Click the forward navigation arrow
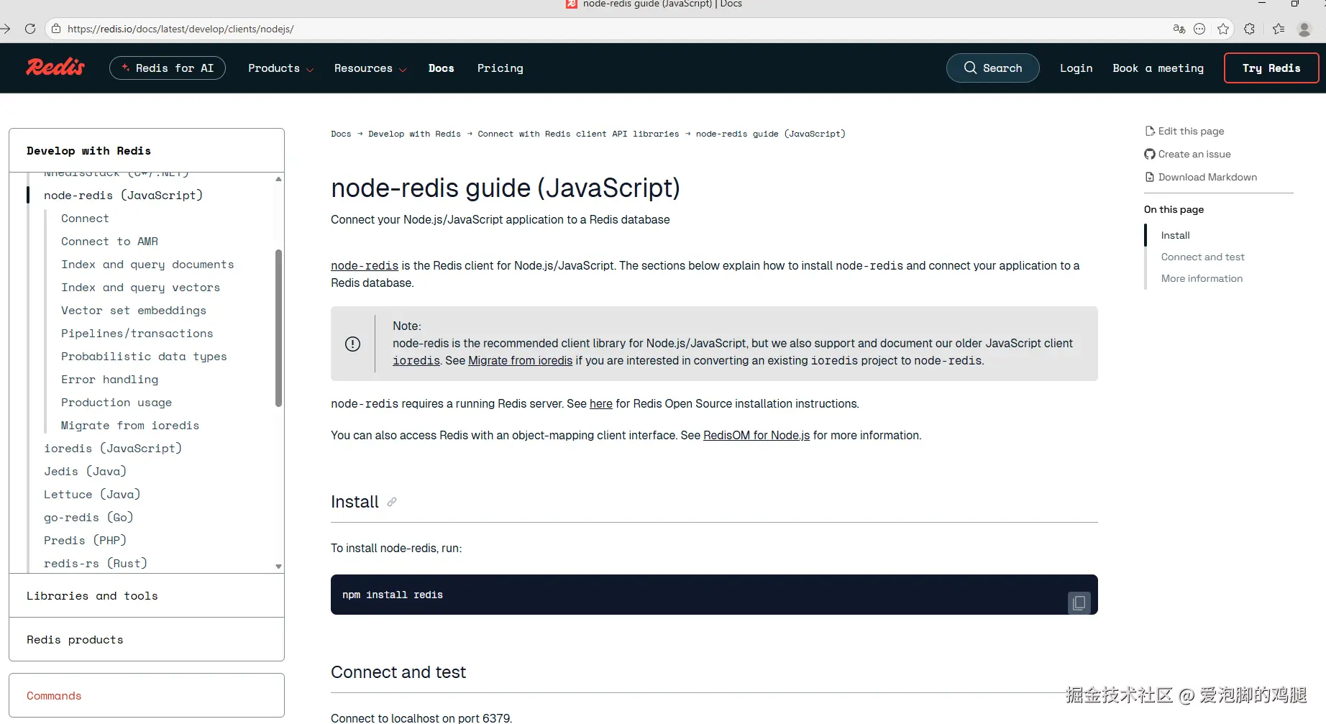Screen dimensions: 1326x724 pyautogui.click(x=6, y=29)
